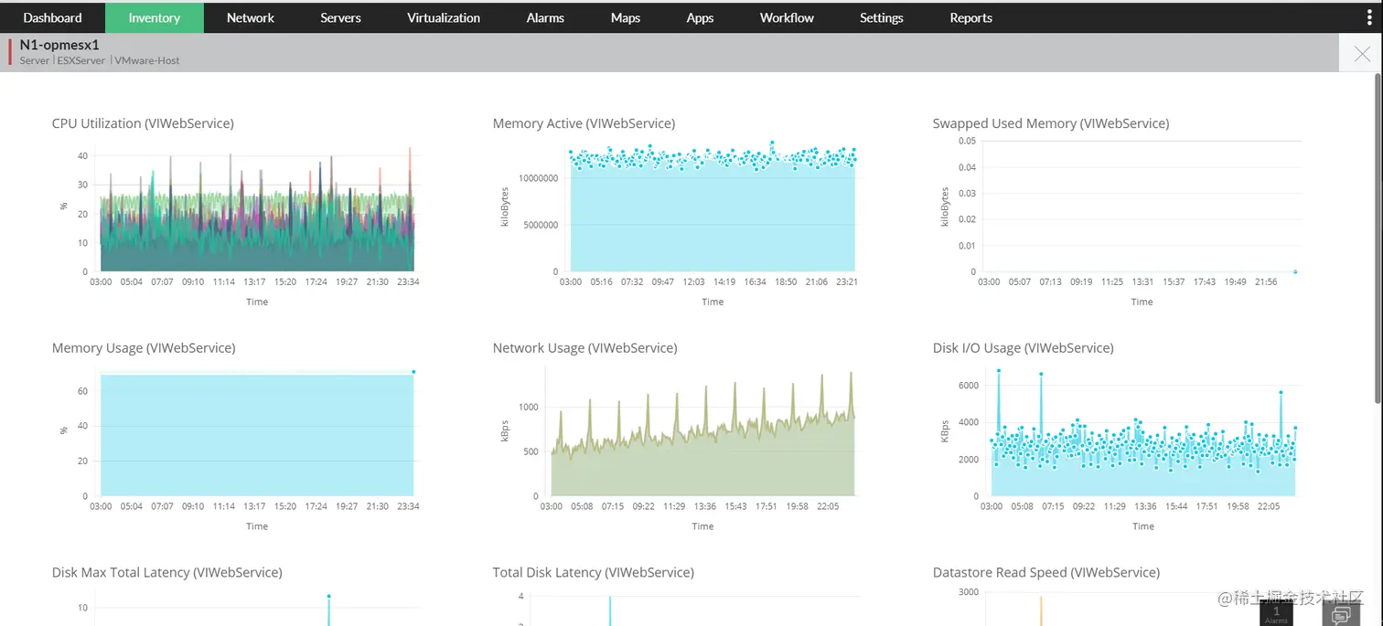
Task: Navigate to the Workflow page
Action: tap(786, 17)
